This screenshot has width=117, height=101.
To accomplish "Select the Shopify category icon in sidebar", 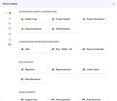I will click(10, 13).
